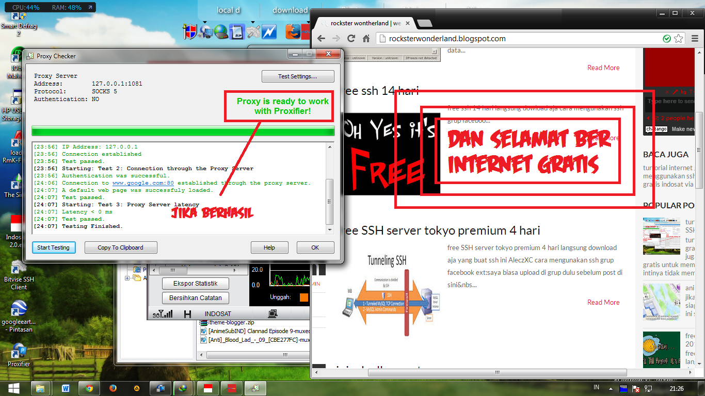Click the network icon in system tray
The image size is (705, 396).
648,388
